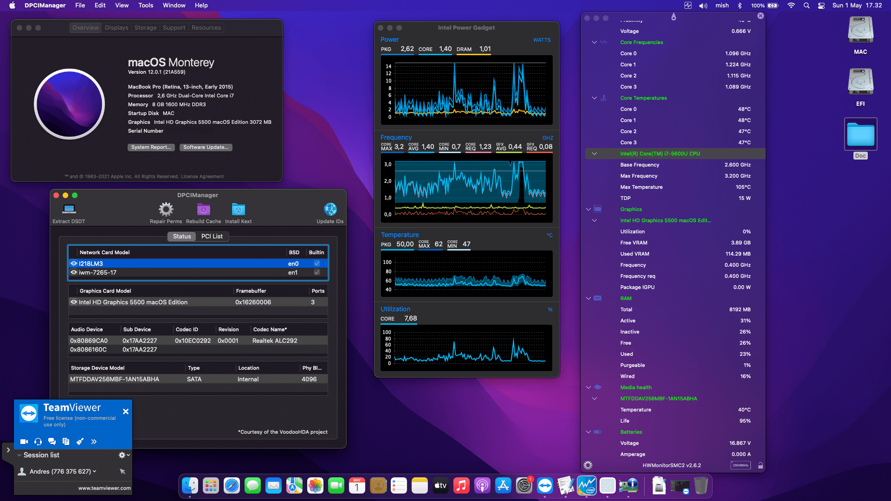Viewport: 891px width, 501px height.
Task: Open License Agreement link
Action: [x=202, y=176]
